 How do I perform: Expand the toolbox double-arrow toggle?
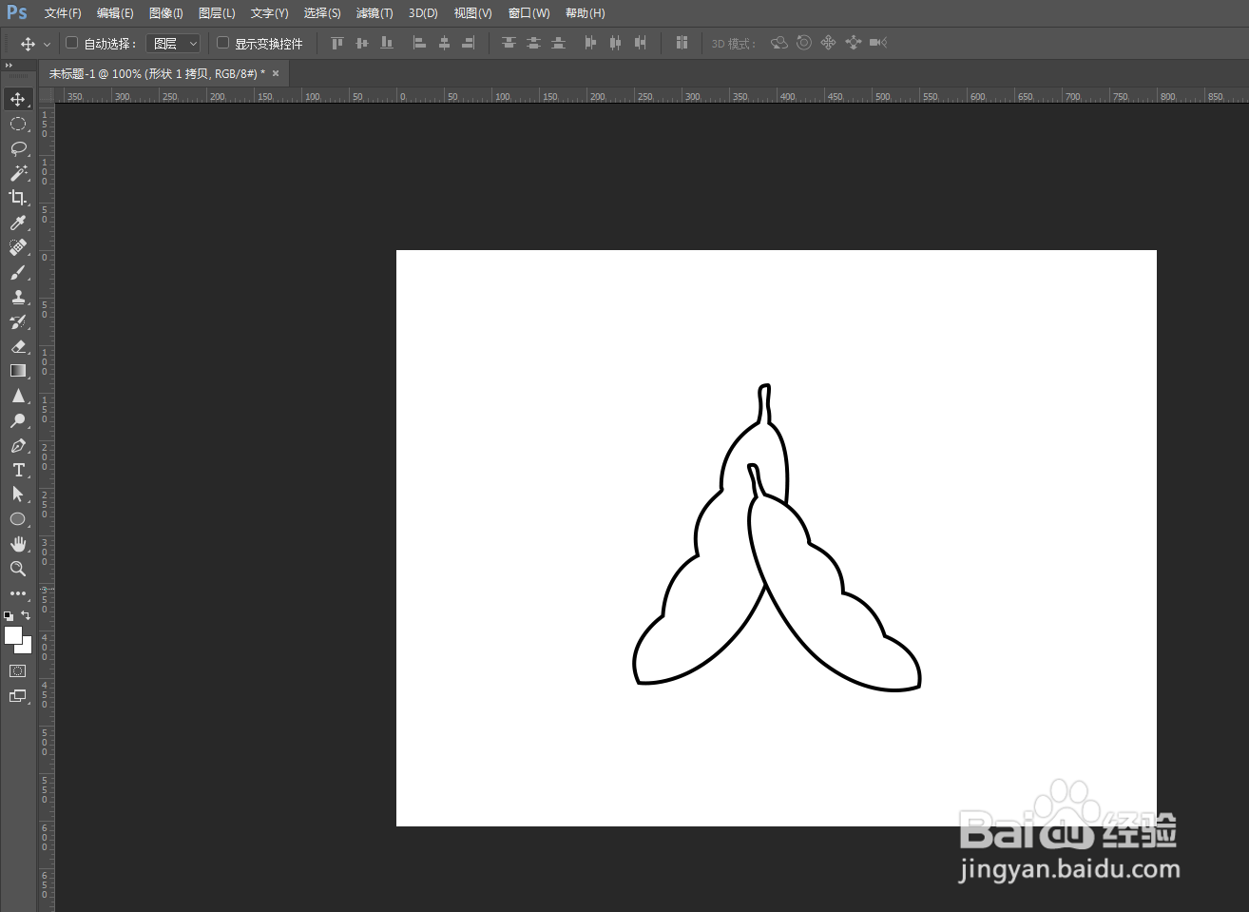[x=9, y=66]
